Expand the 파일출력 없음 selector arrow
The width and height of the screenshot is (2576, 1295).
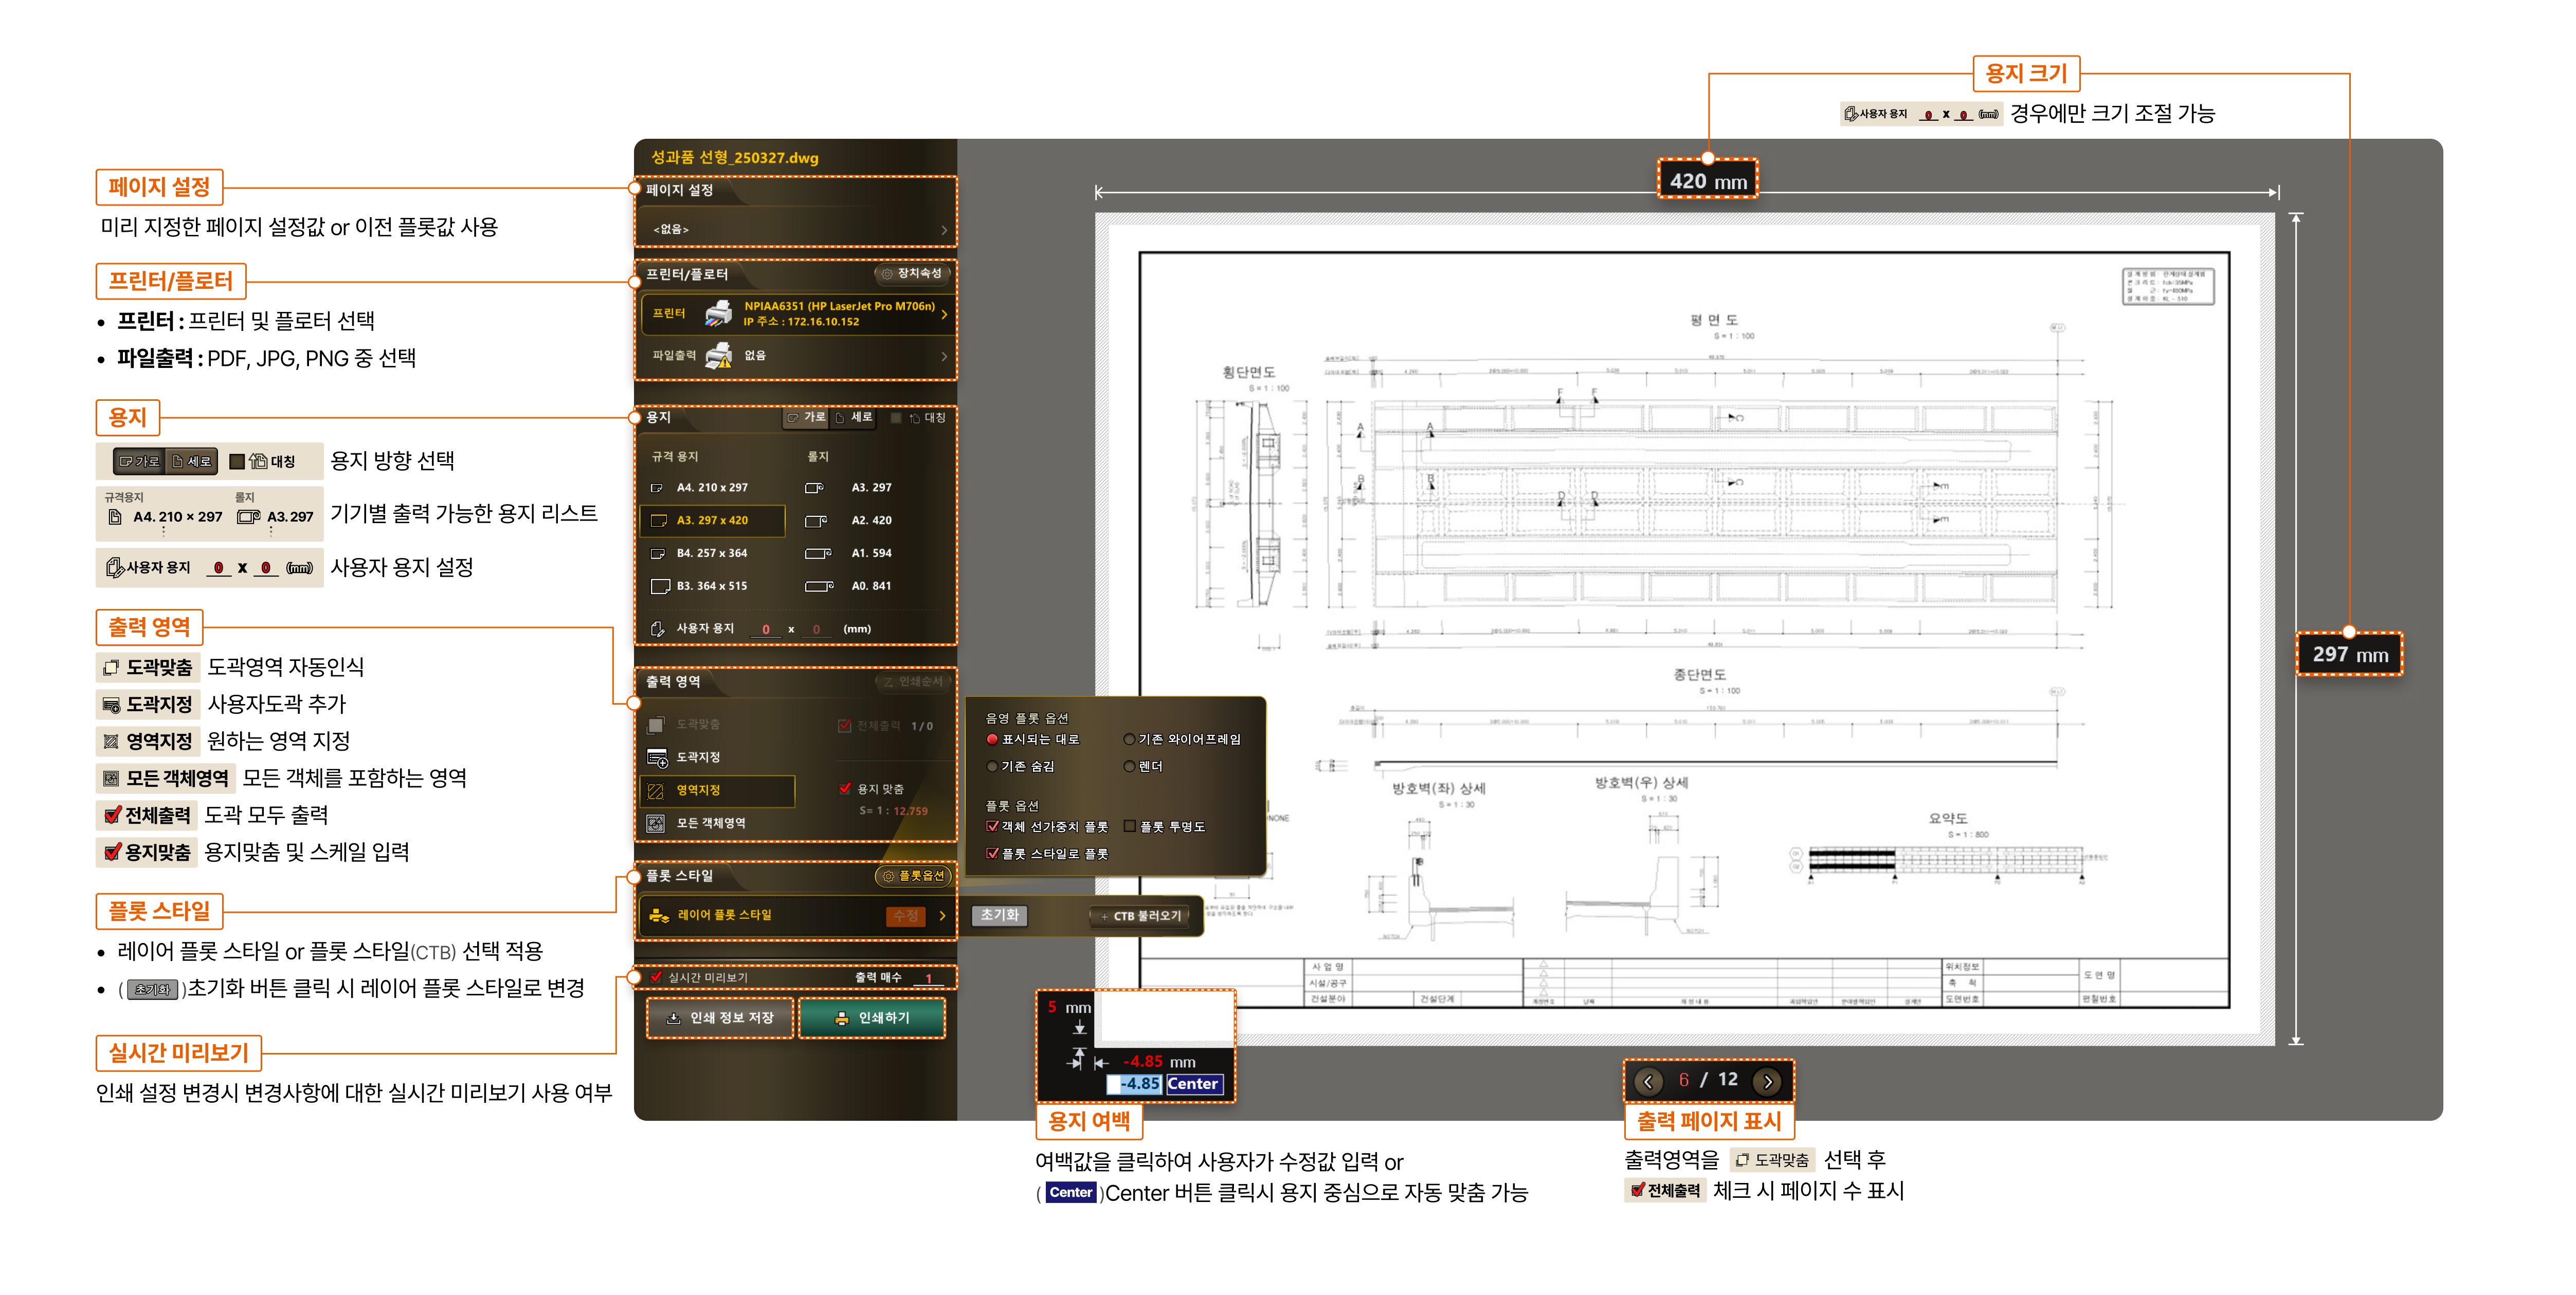(943, 356)
